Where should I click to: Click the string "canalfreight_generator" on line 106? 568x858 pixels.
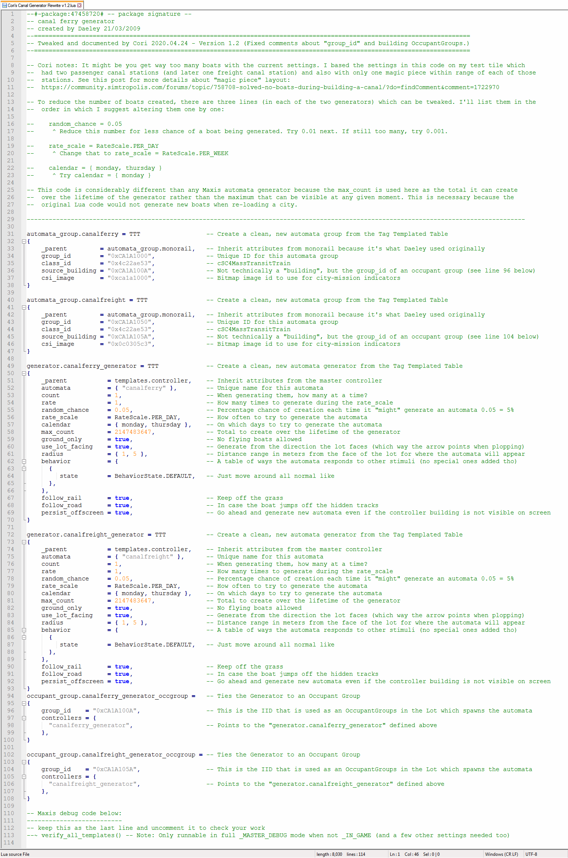tap(93, 784)
